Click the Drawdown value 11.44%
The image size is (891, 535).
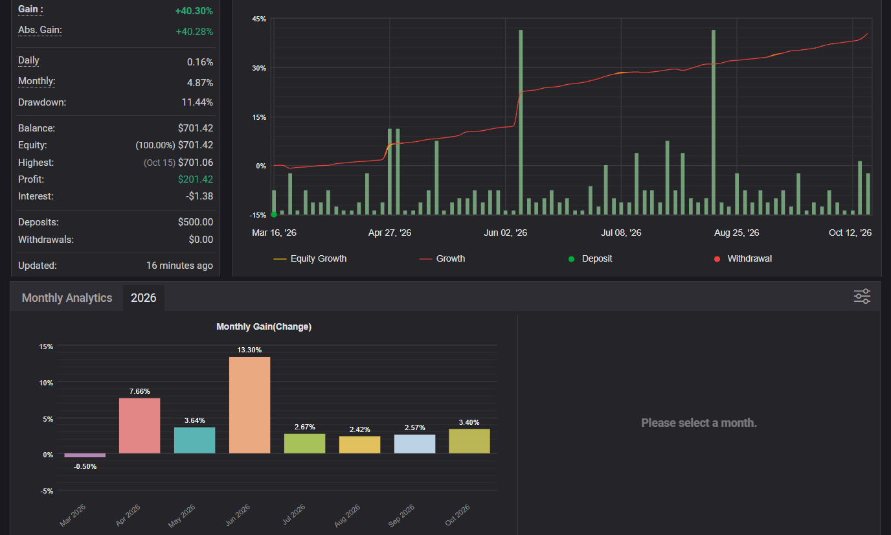197,102
